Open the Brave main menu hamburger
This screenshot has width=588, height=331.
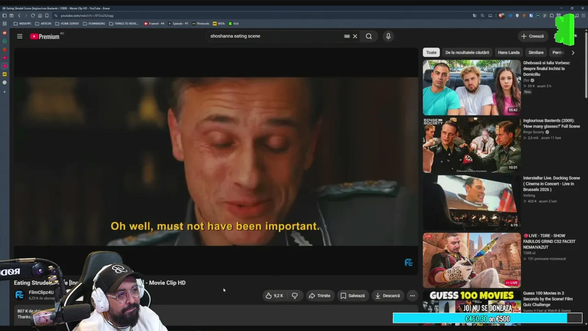[584, 16]
